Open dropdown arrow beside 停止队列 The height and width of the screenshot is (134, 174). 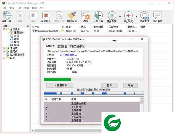click(x=137, y=17)
